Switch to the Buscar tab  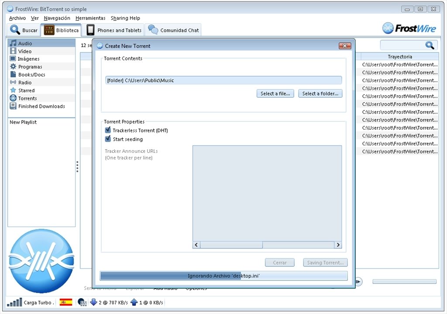coord(24,30)
